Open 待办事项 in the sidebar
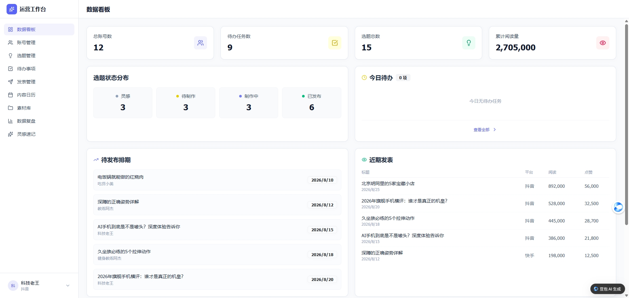This screenshot has height=298, width=629. (39, 69)
